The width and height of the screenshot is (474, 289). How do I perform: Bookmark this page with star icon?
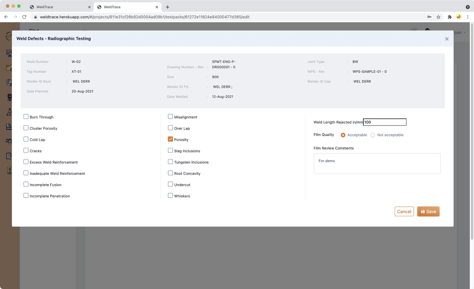438,17
